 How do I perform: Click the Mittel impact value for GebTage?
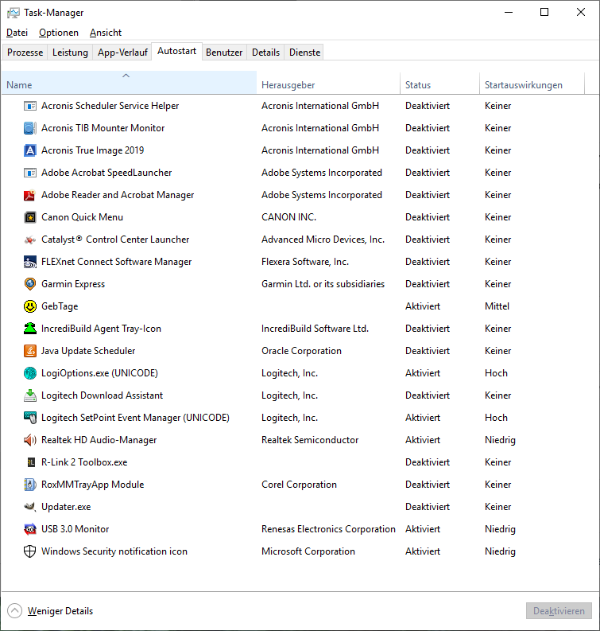pos(497,306)
